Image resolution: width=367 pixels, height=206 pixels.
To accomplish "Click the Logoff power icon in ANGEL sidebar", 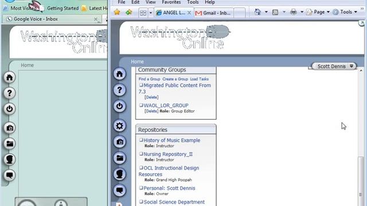I will coord(120,106).
